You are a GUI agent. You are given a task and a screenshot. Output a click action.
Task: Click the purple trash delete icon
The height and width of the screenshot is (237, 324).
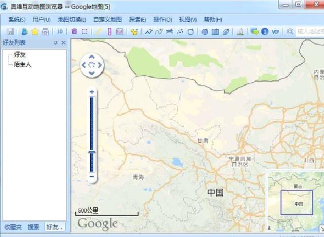point(74,31)
